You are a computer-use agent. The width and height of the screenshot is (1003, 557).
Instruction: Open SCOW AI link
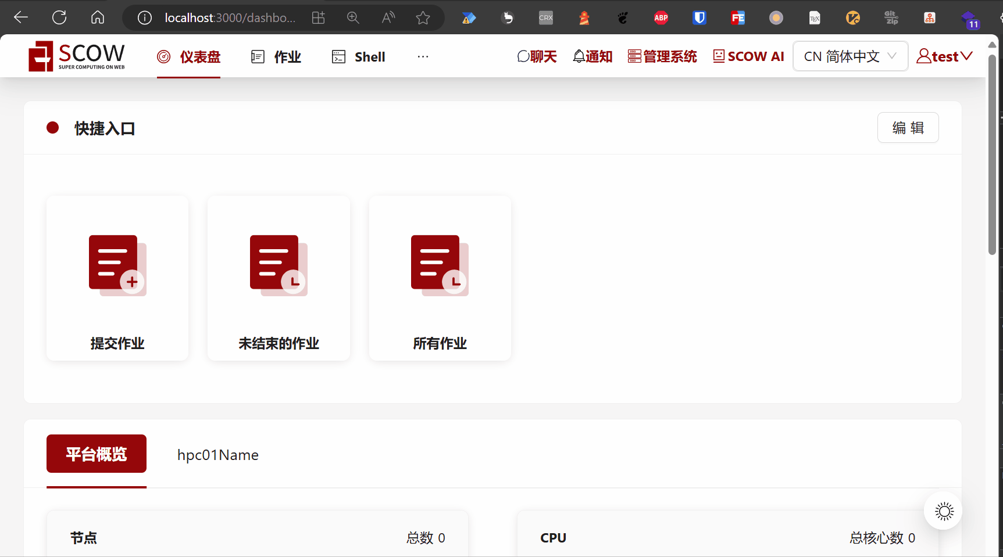tap(749, 56)
